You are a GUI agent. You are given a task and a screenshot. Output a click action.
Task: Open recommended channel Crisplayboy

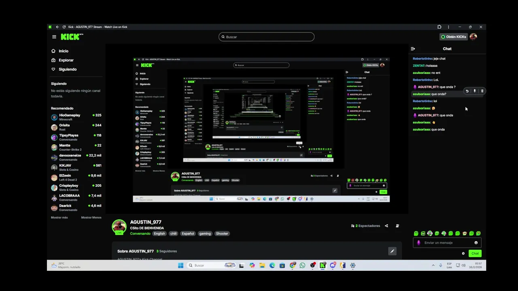[x=76, y=187]
